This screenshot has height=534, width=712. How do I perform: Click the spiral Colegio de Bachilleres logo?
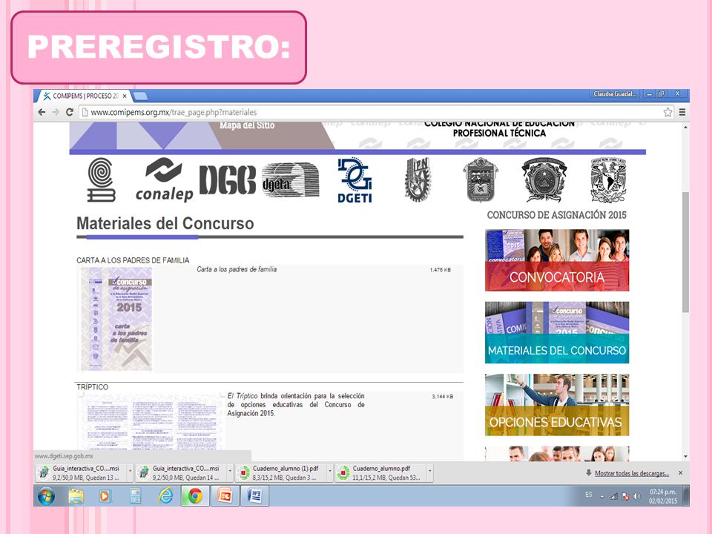pyautogui.click(x=101, y=179)
